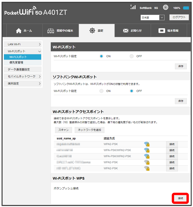Click the スキャン button

[x=63, y=130]
